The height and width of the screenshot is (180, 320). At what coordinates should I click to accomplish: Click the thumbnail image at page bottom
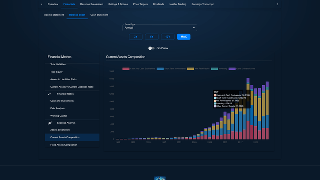(x=160, y=178)
